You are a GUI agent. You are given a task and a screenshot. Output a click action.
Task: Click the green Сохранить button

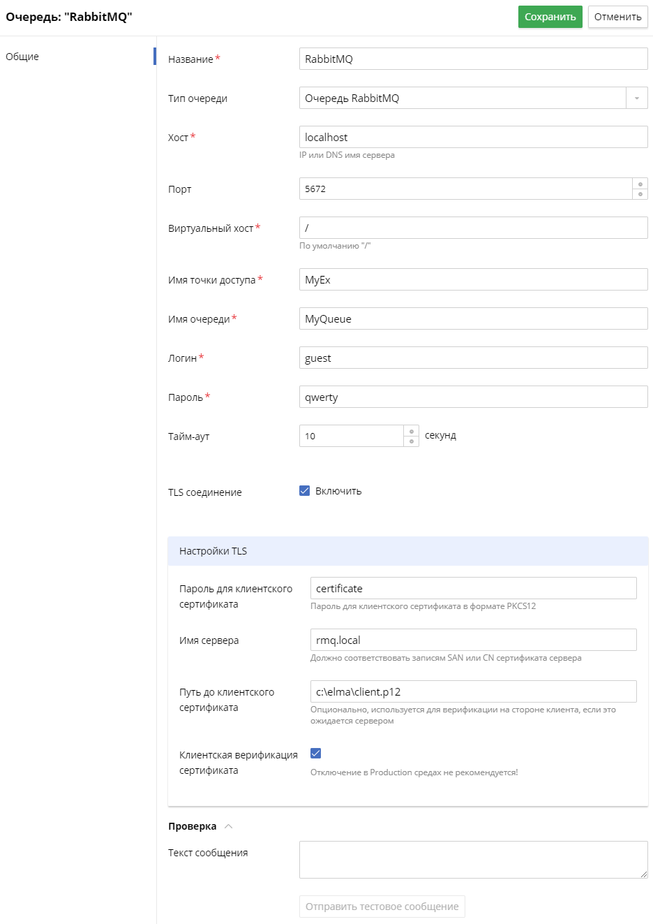(x=550, y=17)
